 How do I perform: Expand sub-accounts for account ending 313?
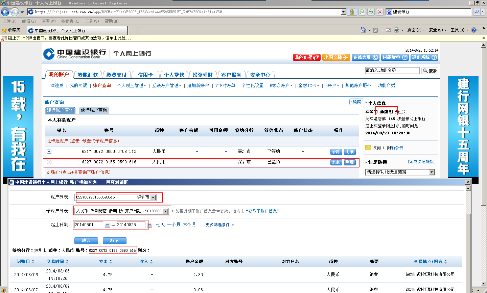click(49, 152)
